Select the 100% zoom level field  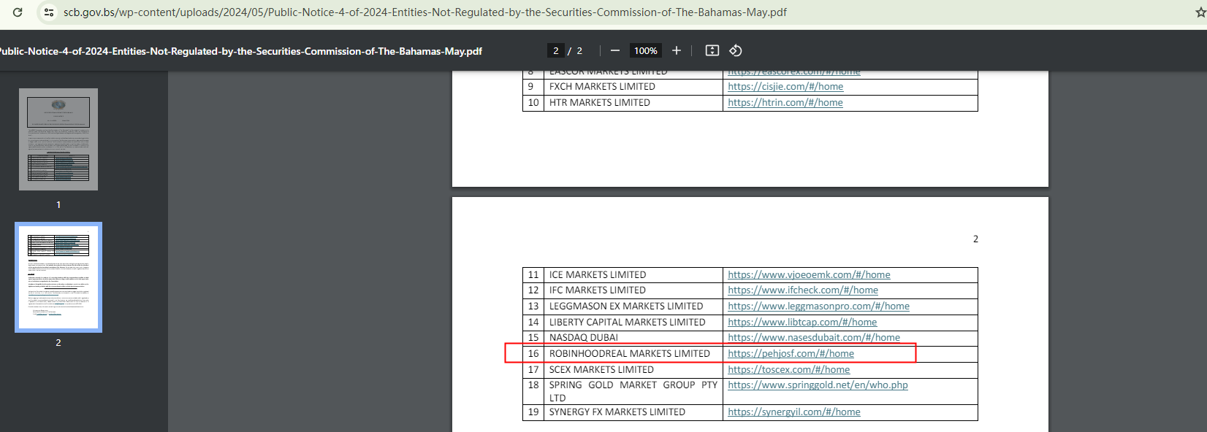645,50
